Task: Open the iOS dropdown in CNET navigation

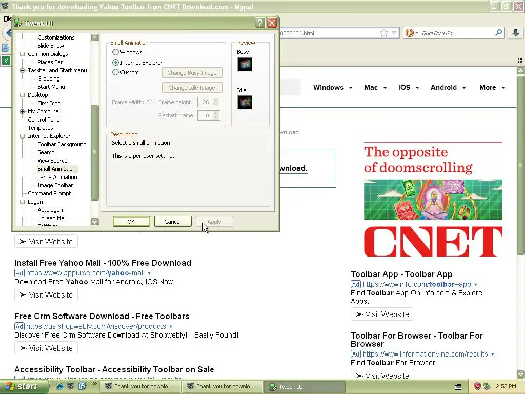Action: point(409,87)
